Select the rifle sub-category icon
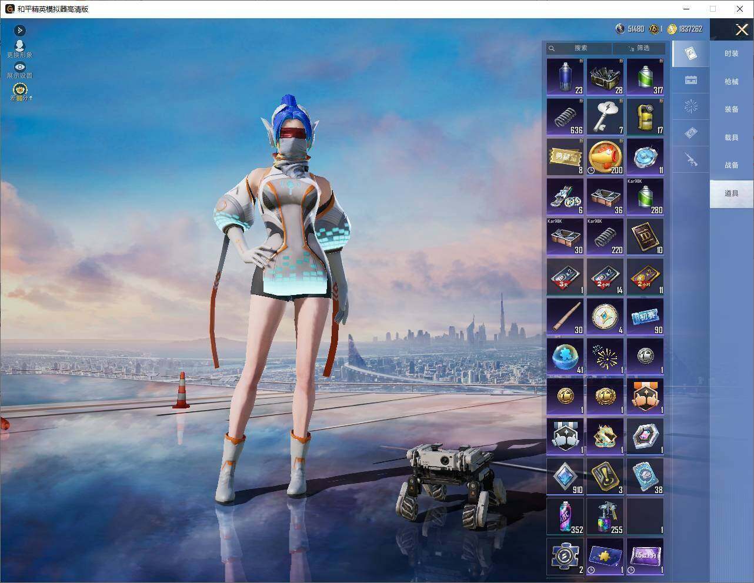This screenshot has height=583, width=754. [691, 159]
